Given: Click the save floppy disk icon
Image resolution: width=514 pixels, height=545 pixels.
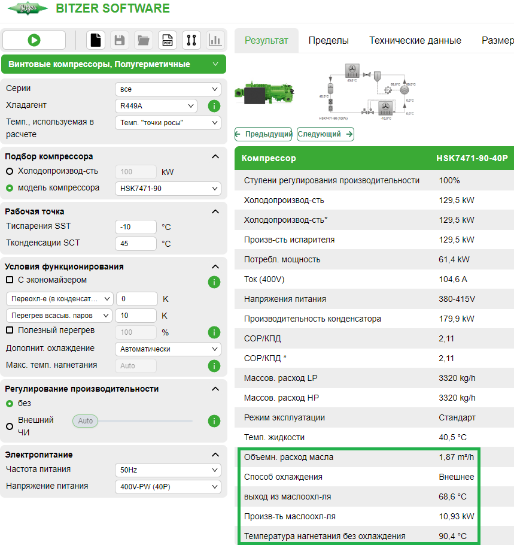Looking at the screenshot, I should (119, 40).
